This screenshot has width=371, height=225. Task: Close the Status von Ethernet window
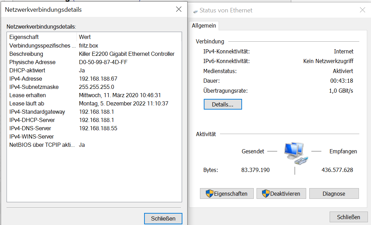pos(362,10)
